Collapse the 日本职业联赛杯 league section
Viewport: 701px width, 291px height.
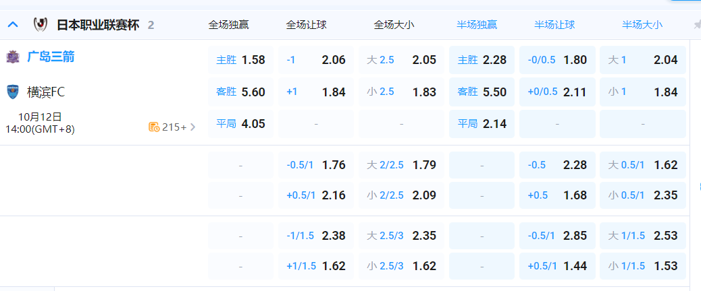[13, 25]
